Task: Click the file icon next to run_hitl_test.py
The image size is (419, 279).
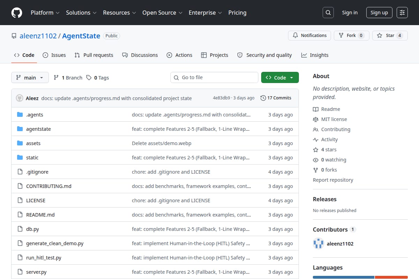Action: point(20,258)
